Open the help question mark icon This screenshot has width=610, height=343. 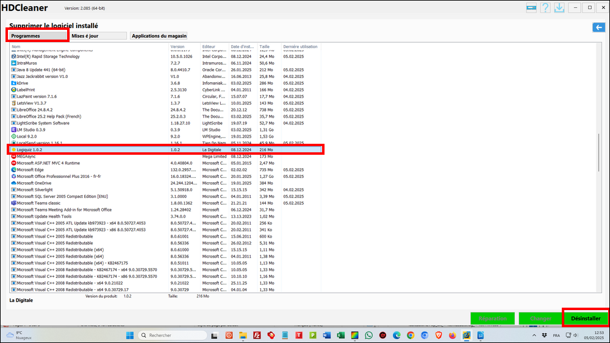(545, 8)
